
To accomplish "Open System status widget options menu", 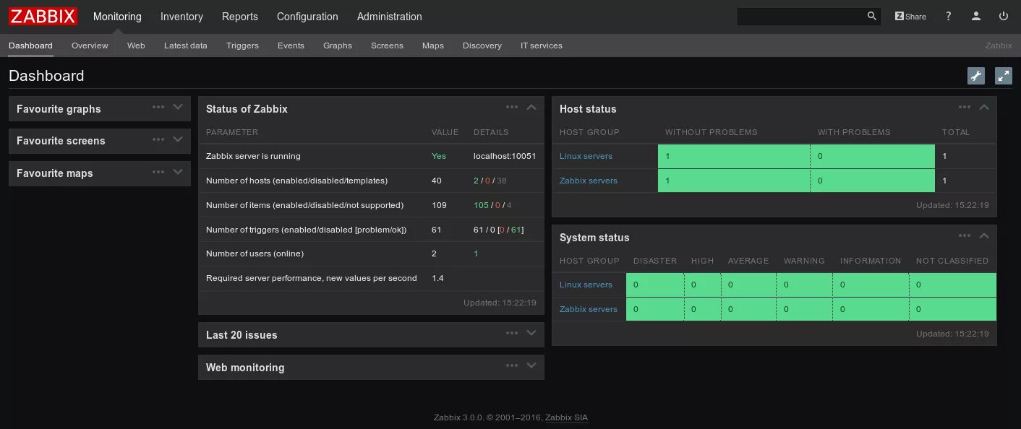I will 965,235.
